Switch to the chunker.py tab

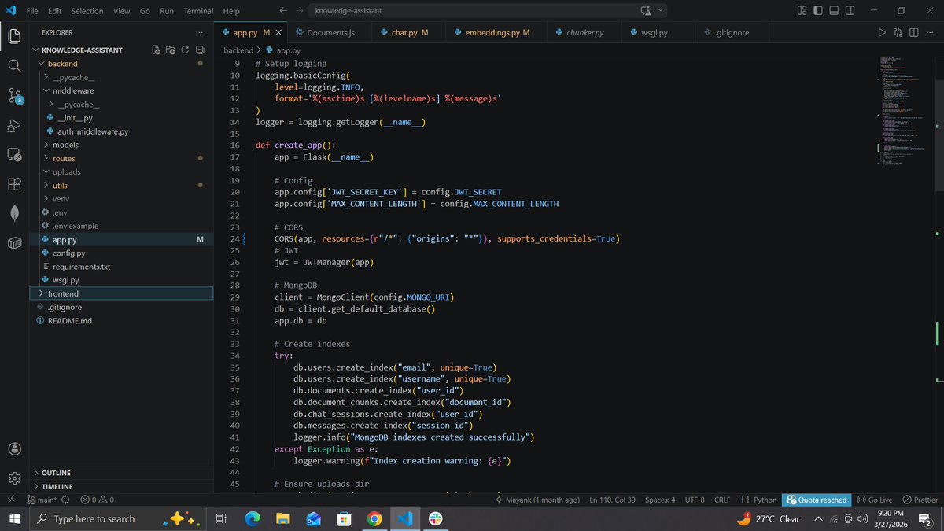pyautogui.click(x=585, y=32)
